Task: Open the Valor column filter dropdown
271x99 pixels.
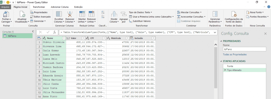Action: 83,38
